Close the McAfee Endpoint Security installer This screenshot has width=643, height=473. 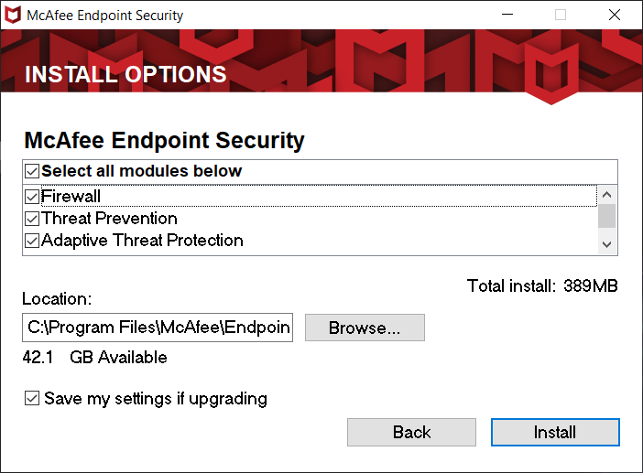click(x=615, y=15)
